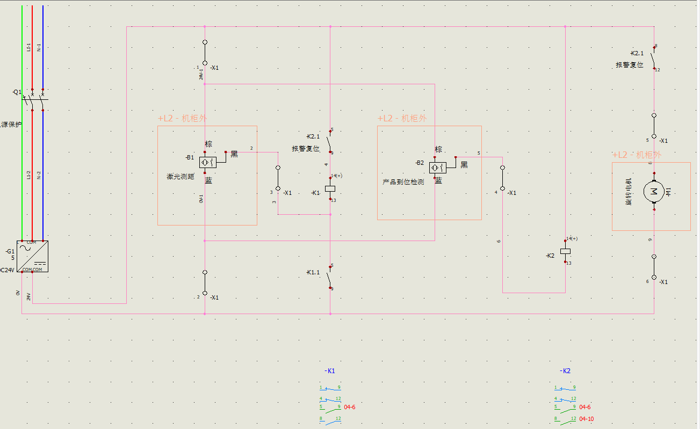Follow the 04-10 cross-reference link

(x=587, y=419)
